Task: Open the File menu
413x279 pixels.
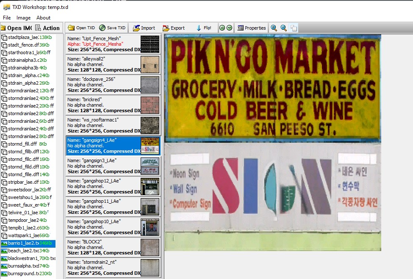Action: [x=7, y=18]
